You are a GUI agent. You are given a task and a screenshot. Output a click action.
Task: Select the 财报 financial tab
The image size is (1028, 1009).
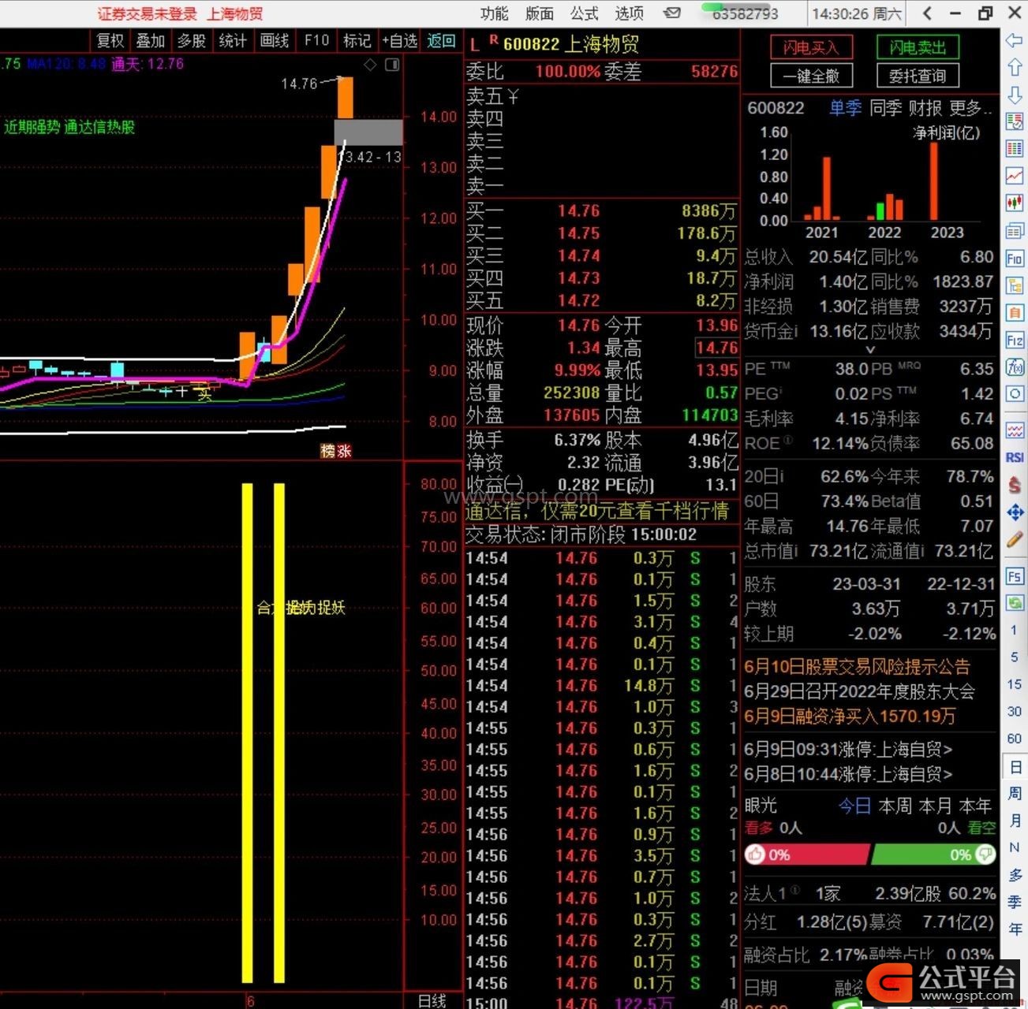pyautogui.click(x=925, y=108)
